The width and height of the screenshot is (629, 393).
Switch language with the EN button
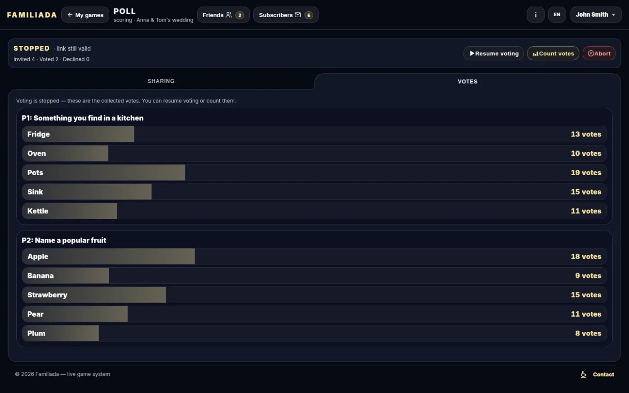(x=557, y=15)
